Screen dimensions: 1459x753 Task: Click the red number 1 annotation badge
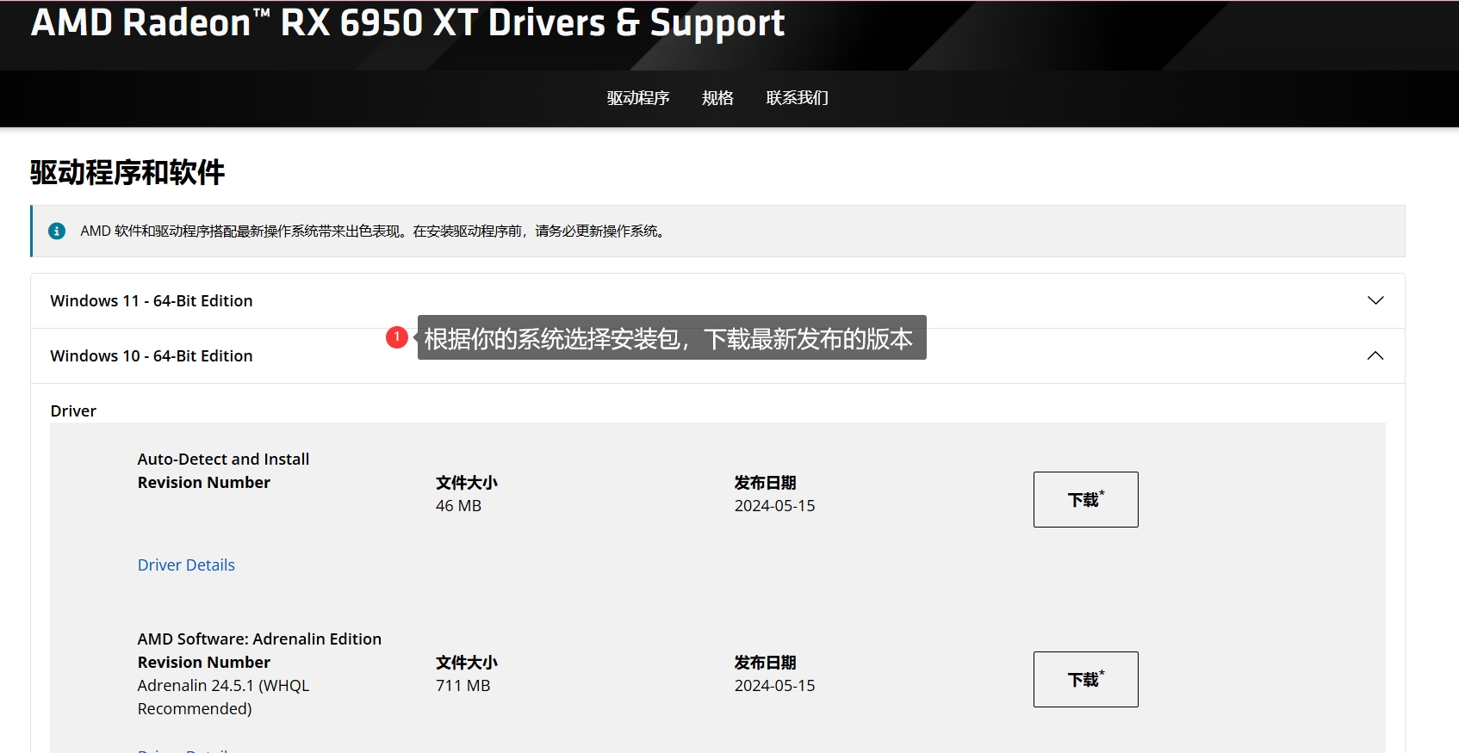396,337
